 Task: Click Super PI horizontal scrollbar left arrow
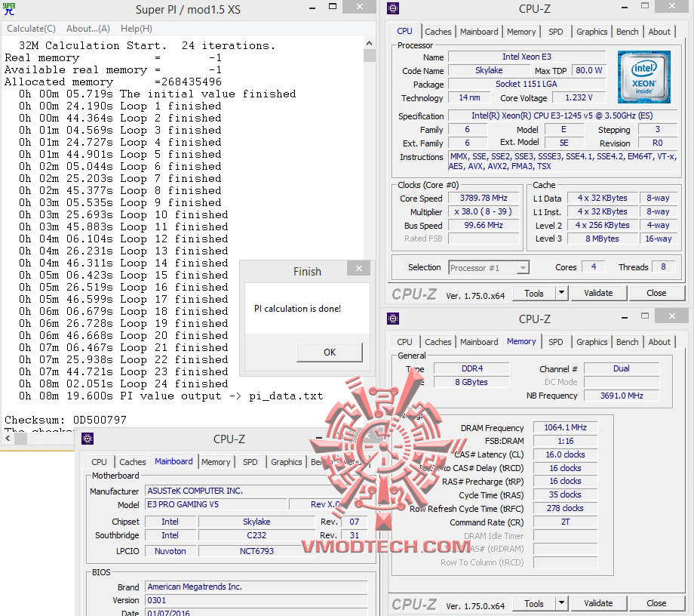(8, 439)
